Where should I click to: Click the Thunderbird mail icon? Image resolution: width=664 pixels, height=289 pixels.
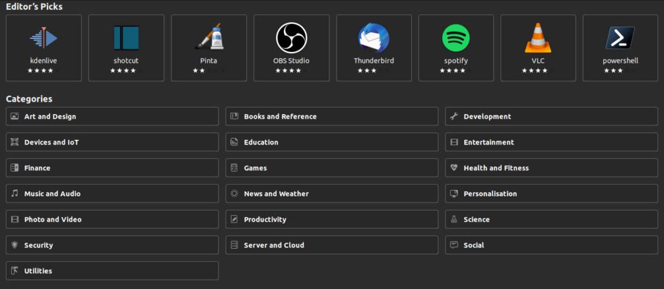pyautogui.click(x=373, y=38)
